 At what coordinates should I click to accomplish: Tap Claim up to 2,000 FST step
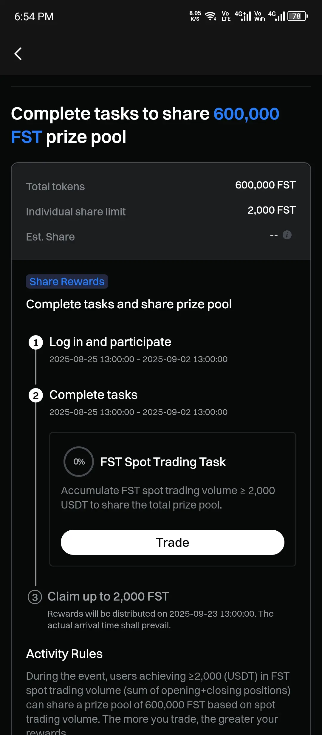[x=109, y=596]
